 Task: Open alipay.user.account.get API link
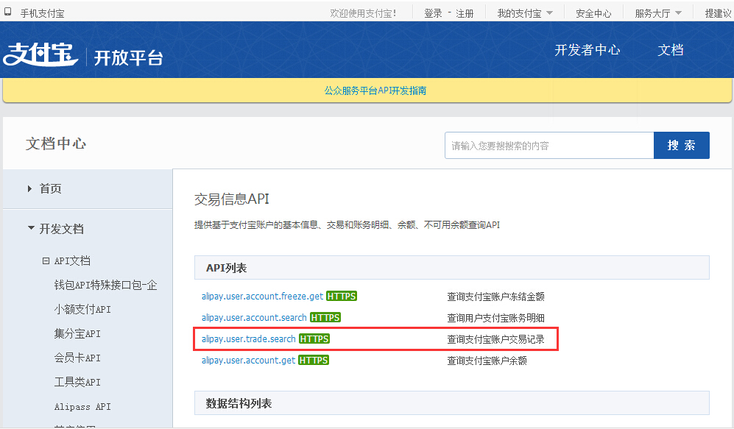(248, 361)
